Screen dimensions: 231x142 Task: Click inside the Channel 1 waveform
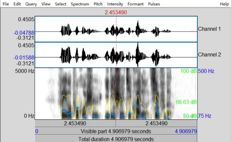(89, 29)
